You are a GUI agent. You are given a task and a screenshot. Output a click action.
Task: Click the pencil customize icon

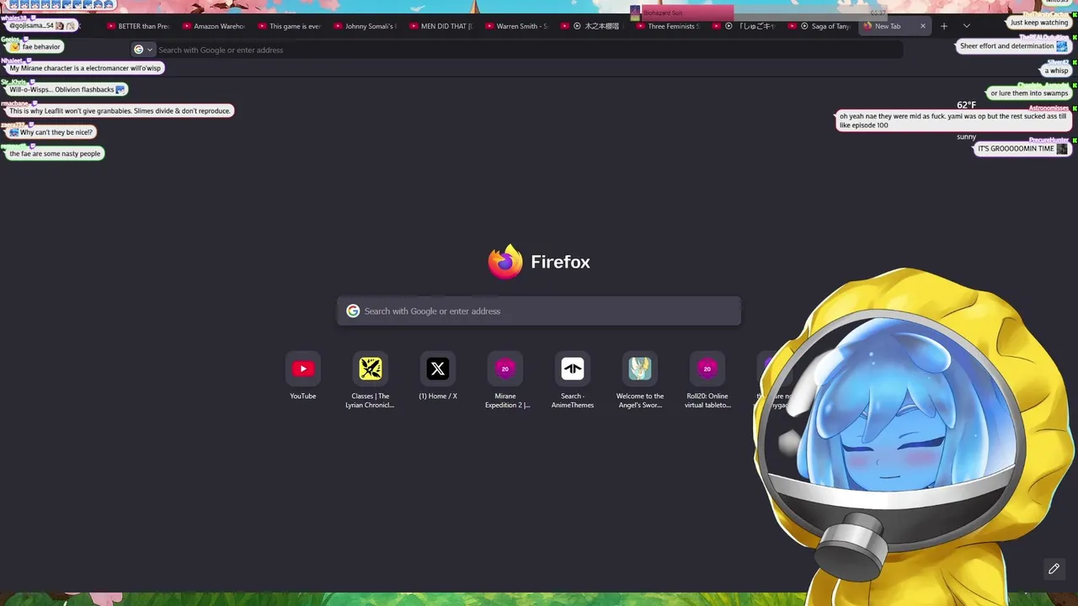[1054, 569]
